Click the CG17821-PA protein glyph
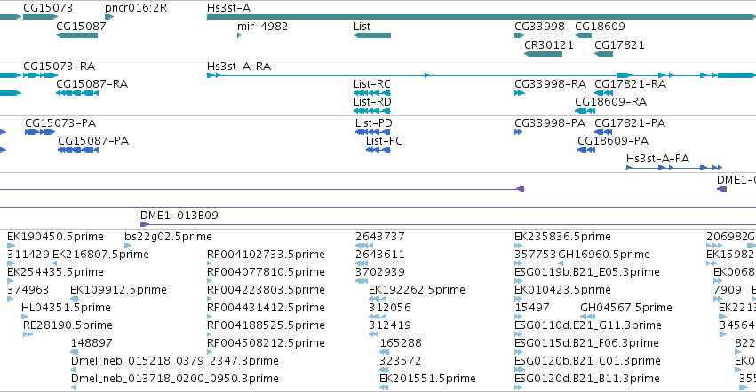Viewport: 756px width, 392px height. (603, 132)
